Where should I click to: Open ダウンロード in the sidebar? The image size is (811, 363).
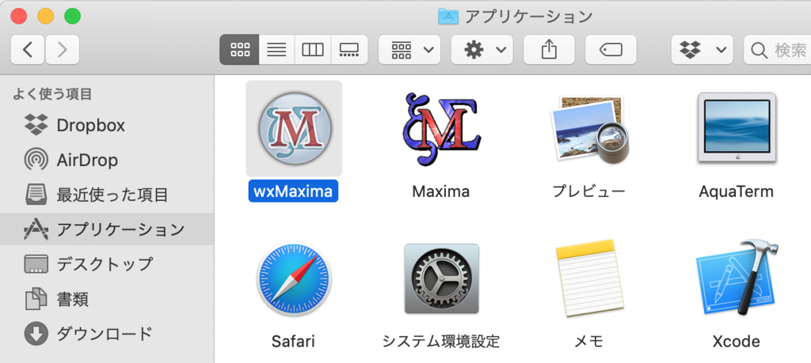(x=107, y=334)
